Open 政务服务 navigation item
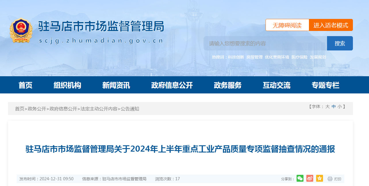Screen dimensions: 369x186 click(228, 85)
